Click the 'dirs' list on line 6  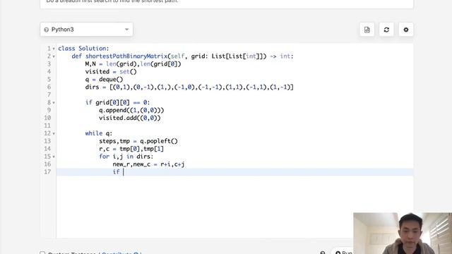pyautogui.click(x=189, y=87)
